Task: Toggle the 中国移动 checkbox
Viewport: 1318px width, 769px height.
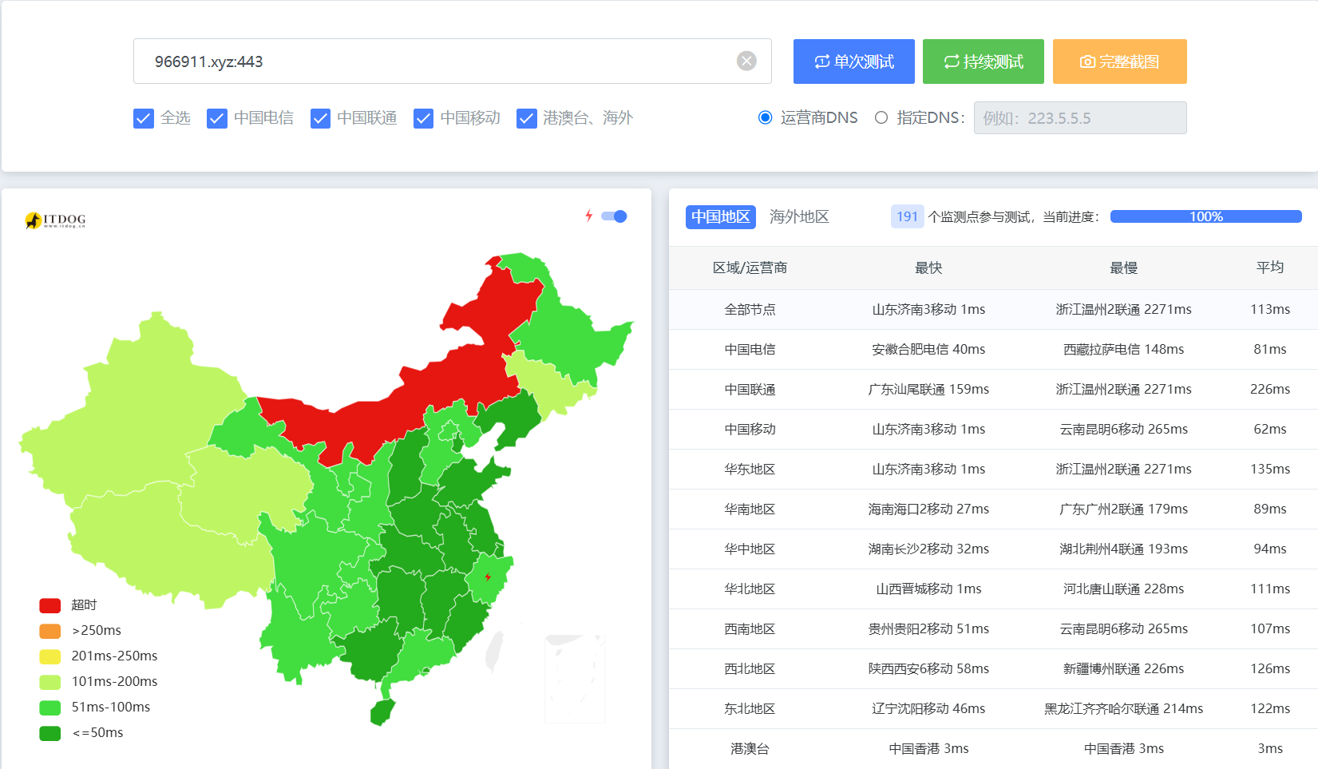Action: [423, 118]
